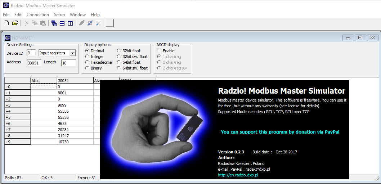The height and width of the screenshot is (184, 381).
Task: Click the Connect plug toolbar icon
Action: point(82,23)
